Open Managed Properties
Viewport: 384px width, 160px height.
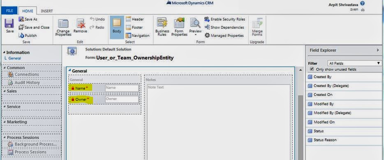(x=224, y=35)
